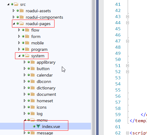
Task: Click the roadui-components folder icon
Action: click(21, 17)
